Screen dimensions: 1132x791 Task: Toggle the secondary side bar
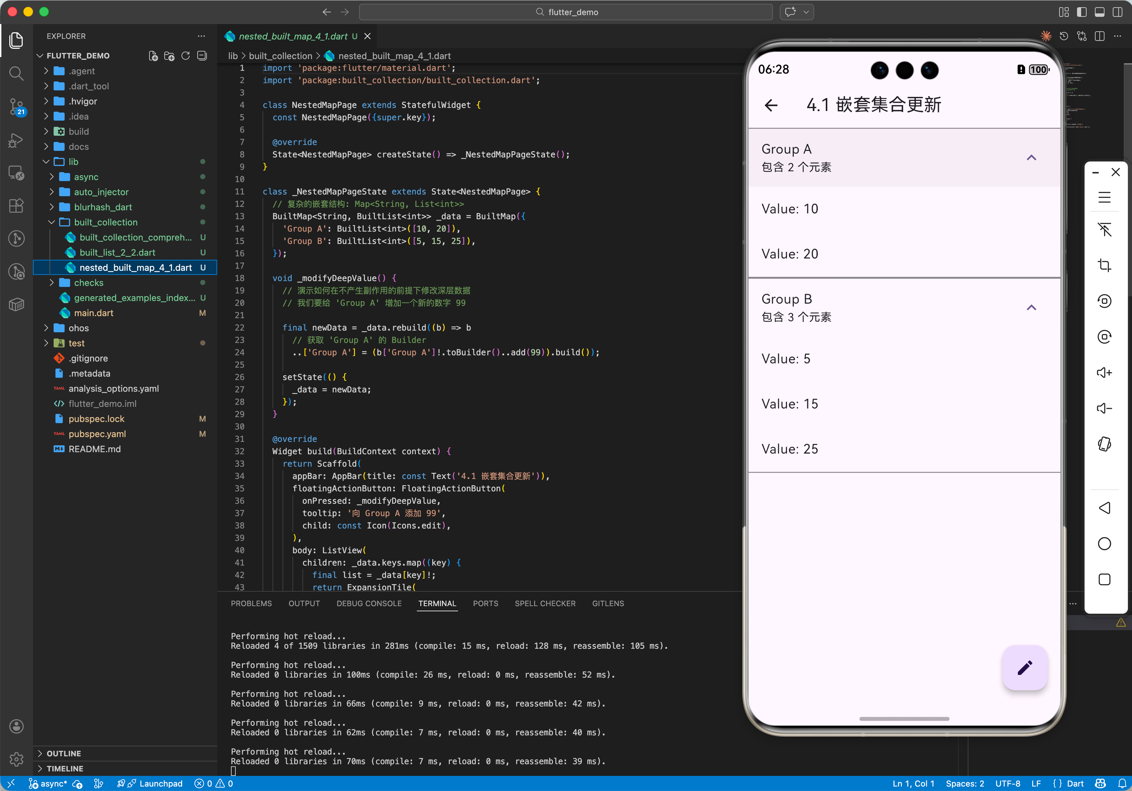pos(1118,12)
